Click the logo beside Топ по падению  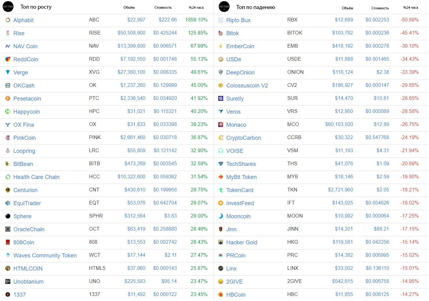[224, 7]
